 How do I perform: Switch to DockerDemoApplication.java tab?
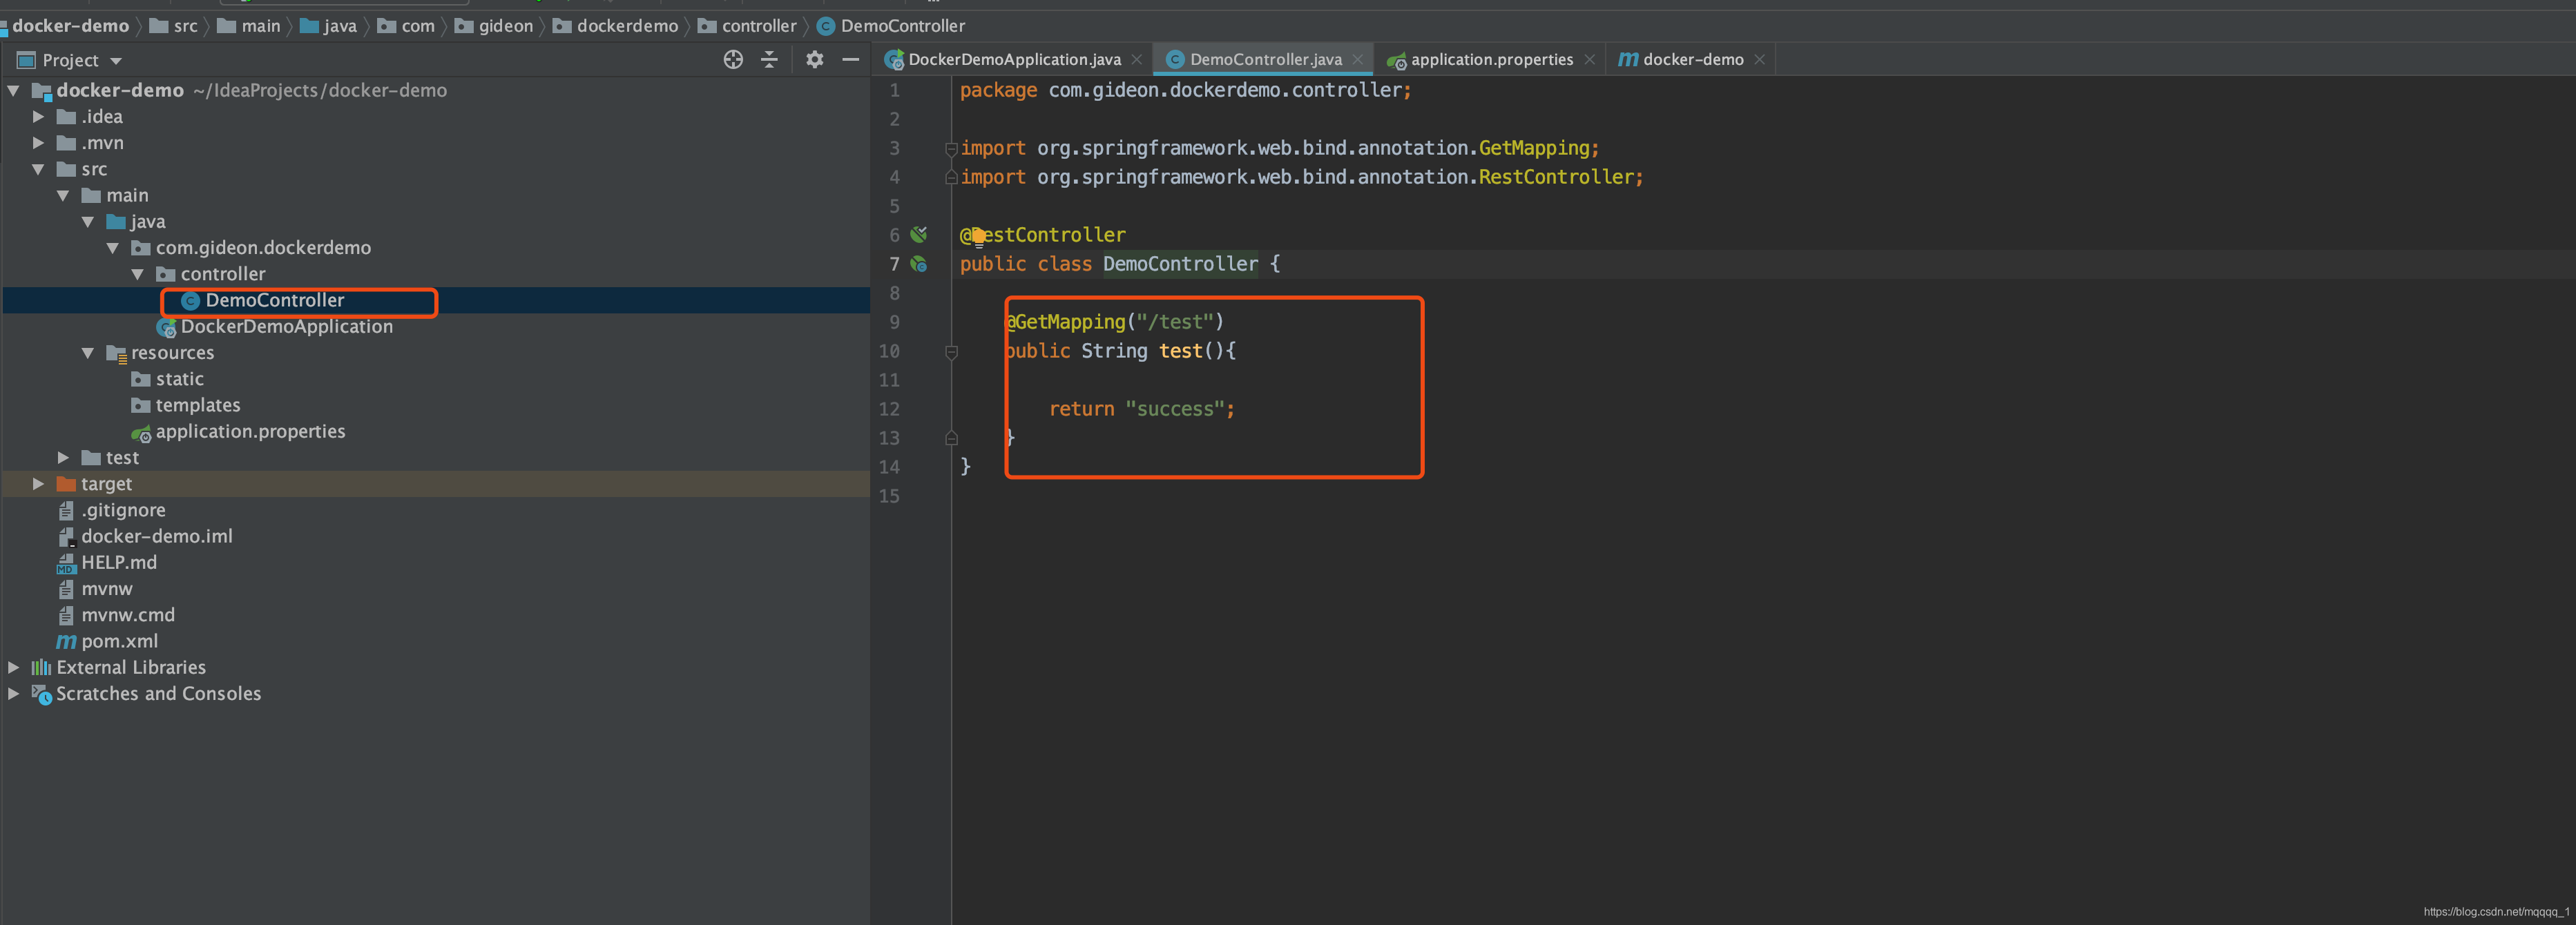coord(1013,60)
